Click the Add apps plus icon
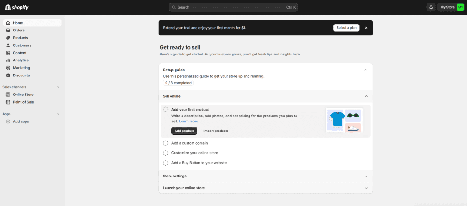The height and width of the screenshot is (206, 467). pos(8,121)
